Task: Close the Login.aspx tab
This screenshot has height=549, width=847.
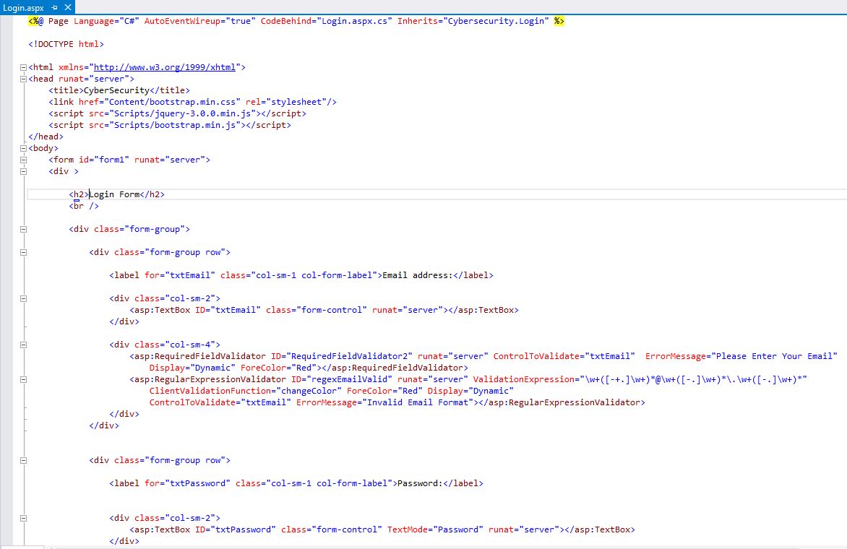Action: point(69,7)
